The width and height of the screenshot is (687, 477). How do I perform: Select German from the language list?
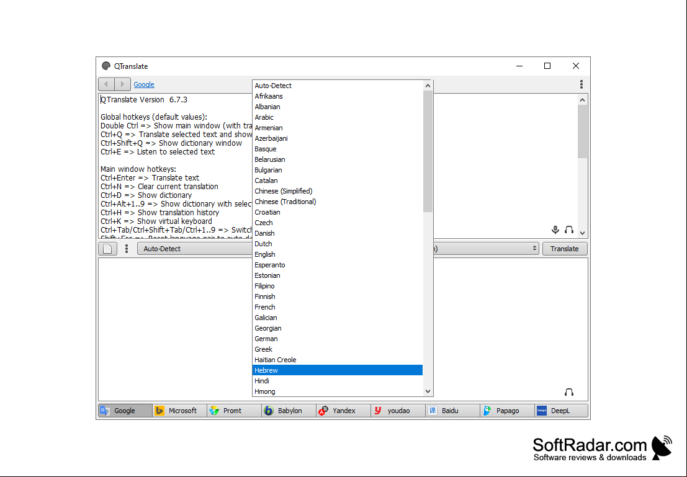coord(338,339)
